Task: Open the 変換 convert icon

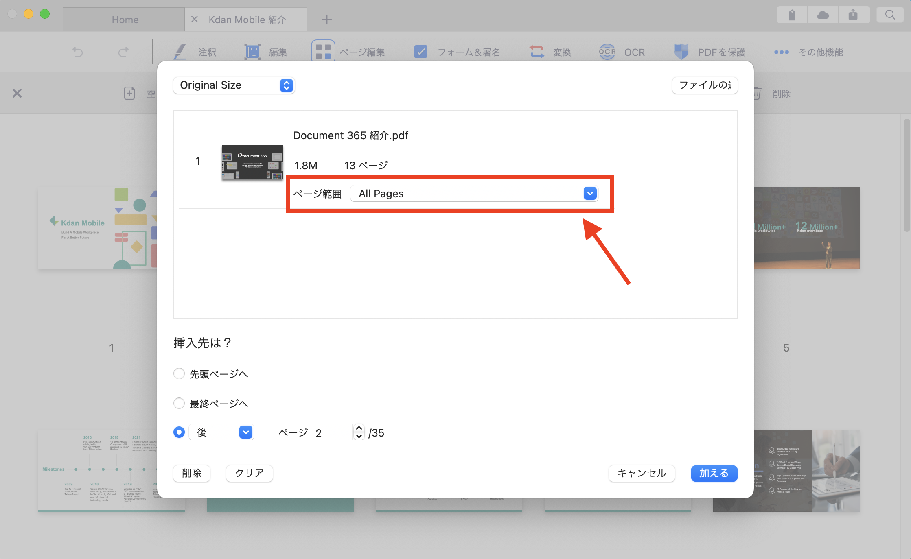Action: coord(537,52)
